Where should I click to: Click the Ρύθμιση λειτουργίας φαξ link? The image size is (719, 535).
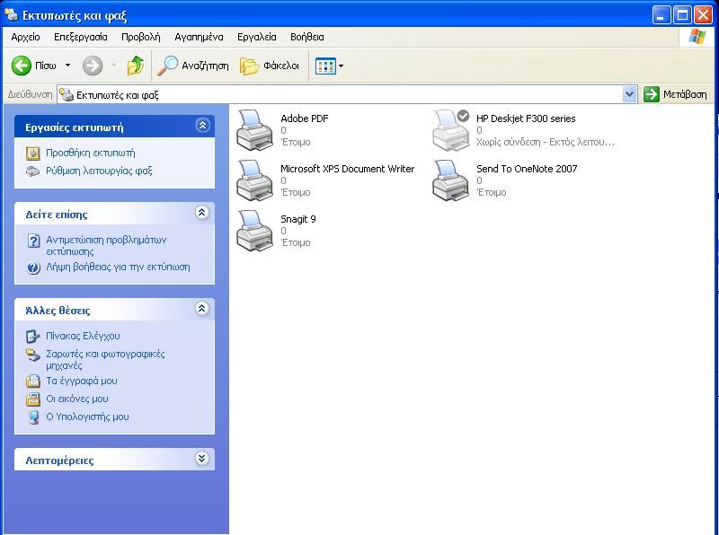pyautogui.click(x=99, y=171)
